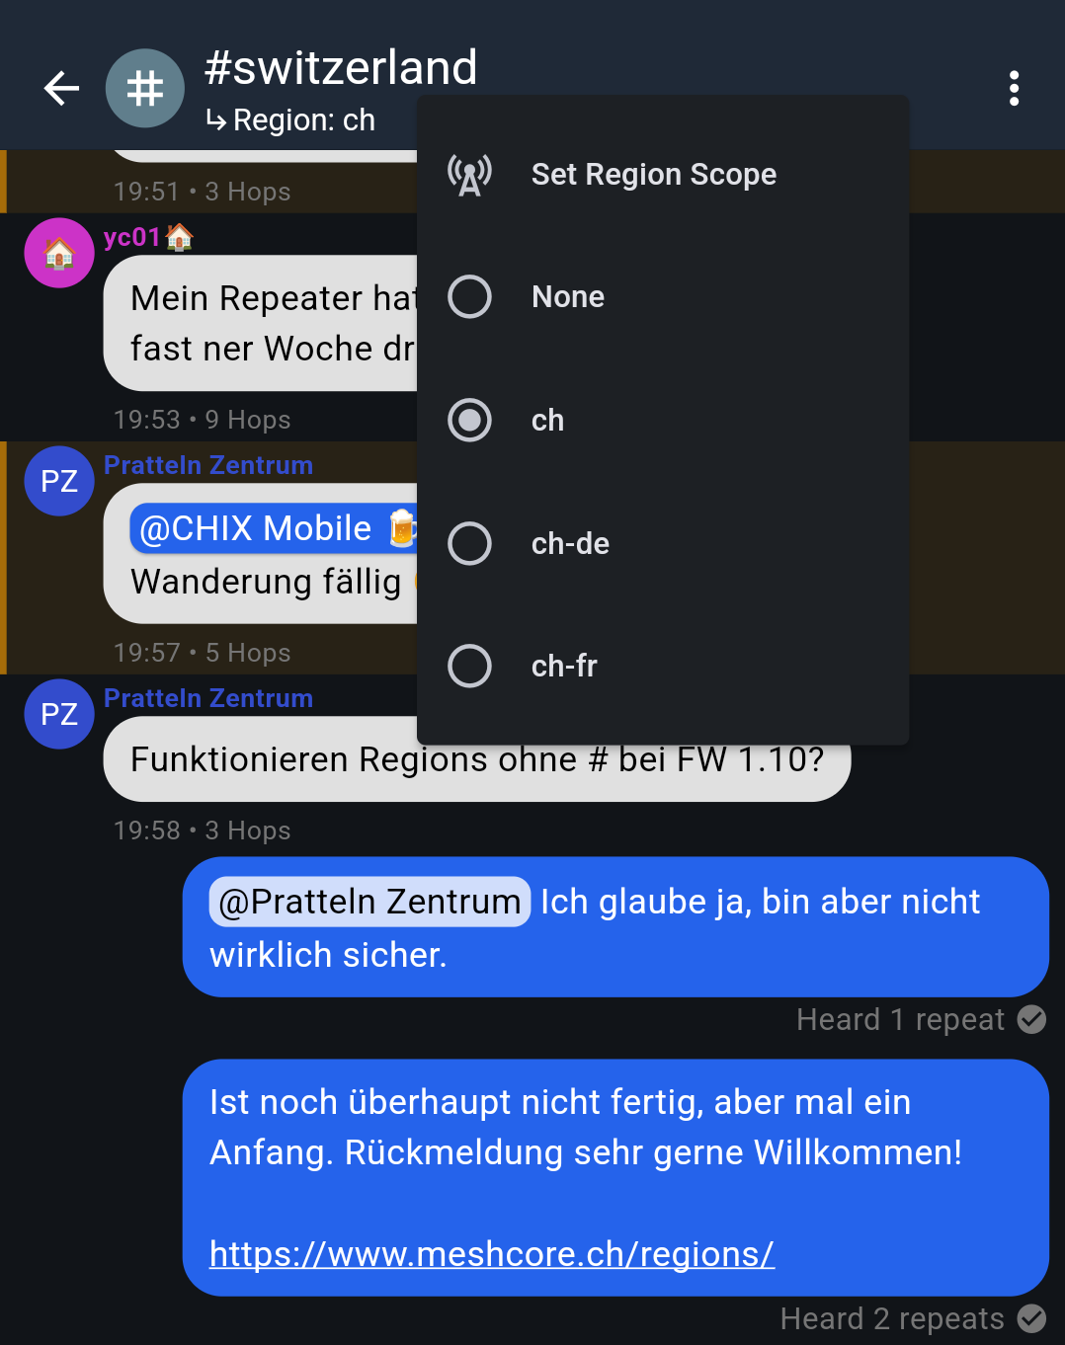Tap the #switzerland channel title

(x=341, y=68)
